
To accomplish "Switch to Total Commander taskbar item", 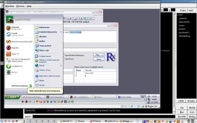I will click(x=57, y=97).
